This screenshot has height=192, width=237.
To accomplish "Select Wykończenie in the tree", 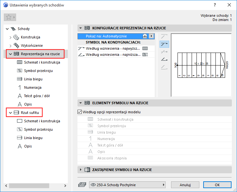I will click(x=32, y=45).
